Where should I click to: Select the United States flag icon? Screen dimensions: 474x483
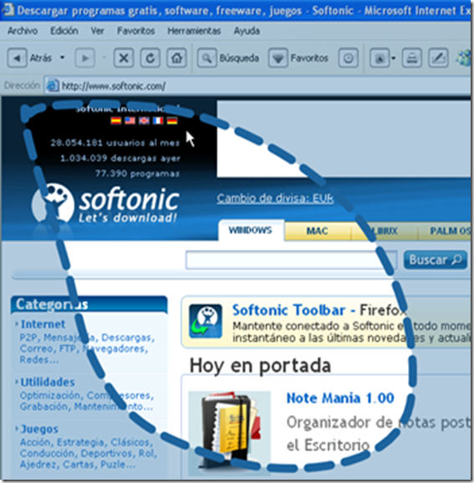click(x=130, y=120)
